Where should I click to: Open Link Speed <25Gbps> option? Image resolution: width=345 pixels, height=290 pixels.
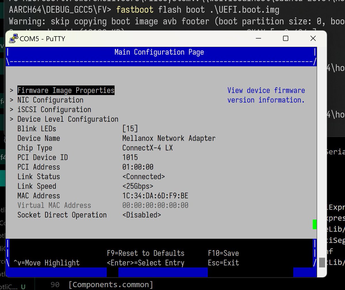coord(138,186)
